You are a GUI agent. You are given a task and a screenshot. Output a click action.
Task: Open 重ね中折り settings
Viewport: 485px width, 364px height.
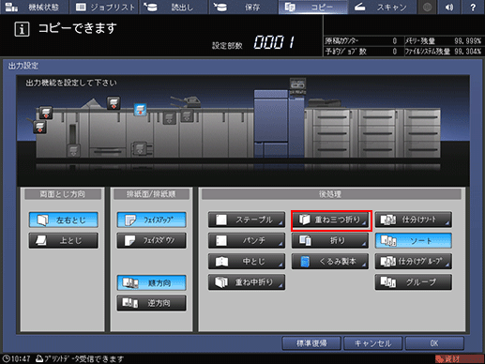click(x=247, y=282)
